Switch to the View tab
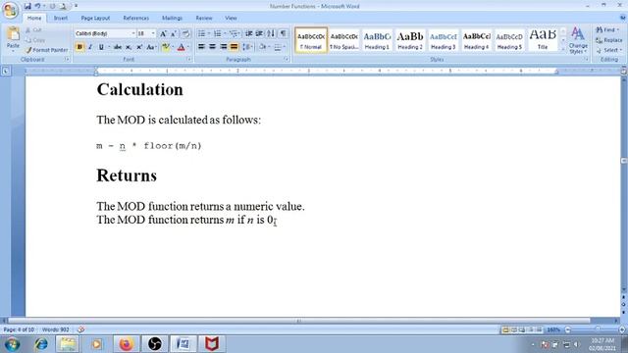628x353 pixels. tap(231, 18)
